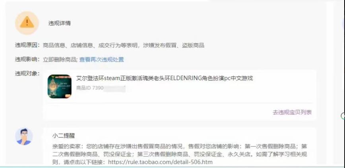
Task: Click the blurred part of the product ID
Action: point(114,88)
